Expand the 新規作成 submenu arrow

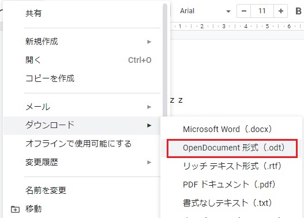tap(149, 42)
